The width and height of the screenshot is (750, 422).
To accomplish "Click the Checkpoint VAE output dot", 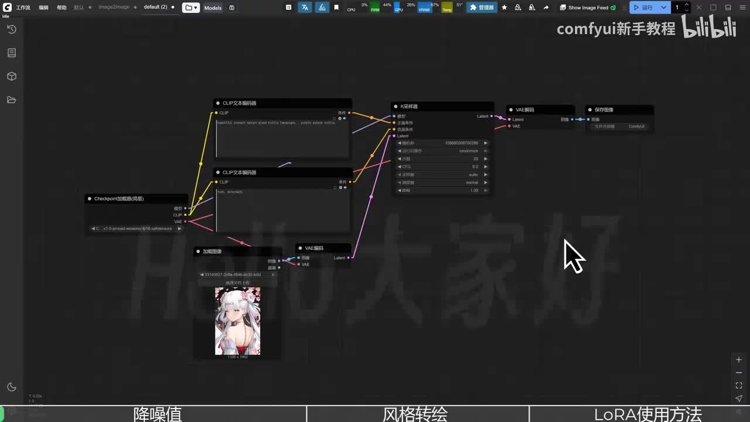I will click(x=186, y=222).
